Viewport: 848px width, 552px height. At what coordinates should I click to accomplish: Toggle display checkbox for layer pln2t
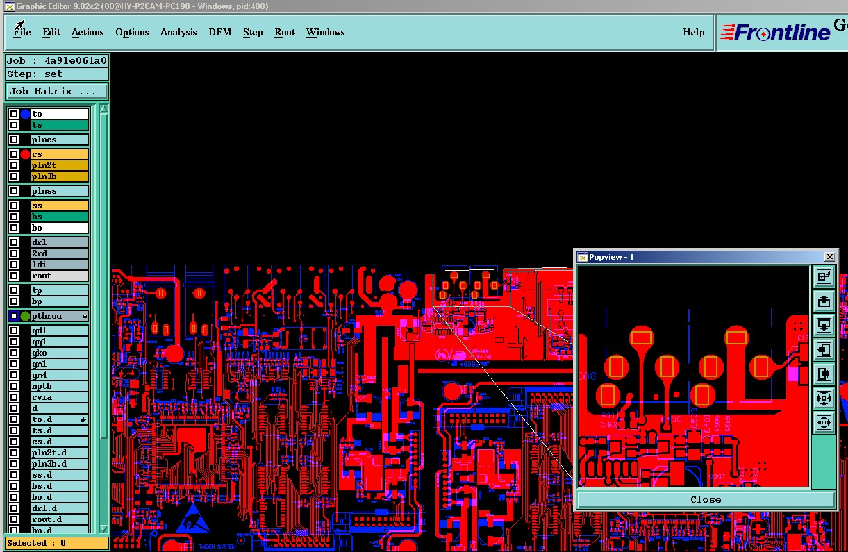(x=14, y=165)
